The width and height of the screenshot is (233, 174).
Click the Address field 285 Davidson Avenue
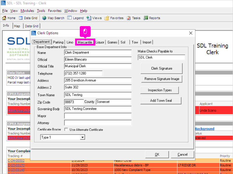pyautogui.click(x=98, y=80)
